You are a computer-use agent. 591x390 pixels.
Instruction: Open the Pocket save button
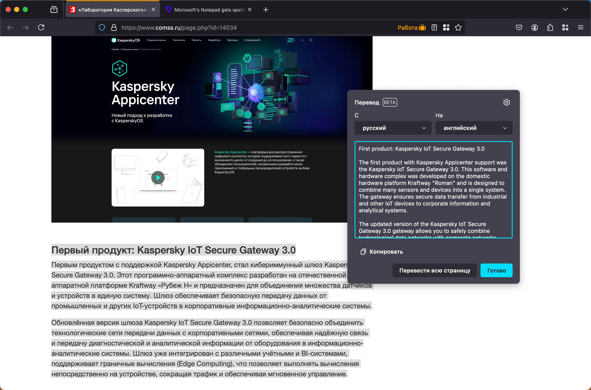(x=519, y=28)
